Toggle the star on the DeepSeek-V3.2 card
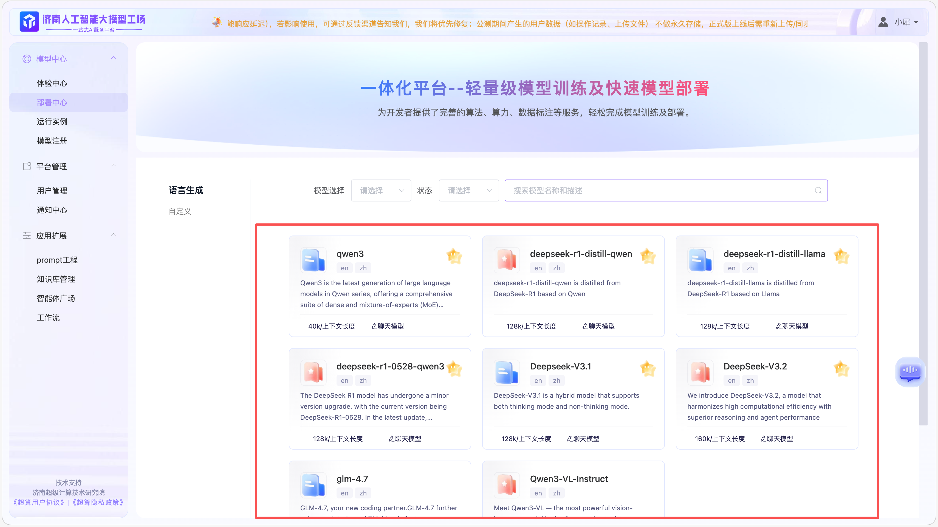The width and height of the screenshot is (938, 527). (x=841, y=369)
